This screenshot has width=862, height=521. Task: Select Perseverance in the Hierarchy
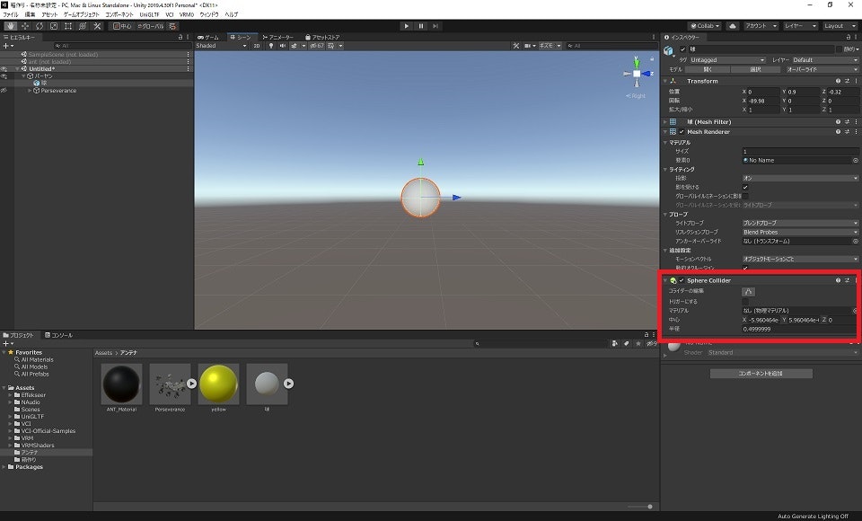58,90
